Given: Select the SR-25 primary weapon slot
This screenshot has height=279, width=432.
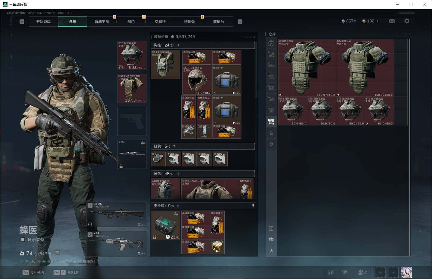Looking at the screenshot, I should 117,214.
